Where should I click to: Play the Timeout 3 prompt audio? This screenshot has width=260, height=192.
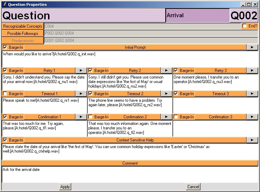click(252, 94)
